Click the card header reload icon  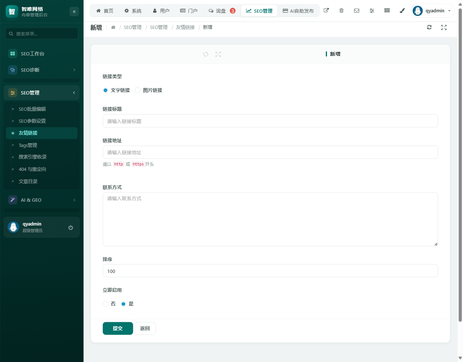pos(206,54)
